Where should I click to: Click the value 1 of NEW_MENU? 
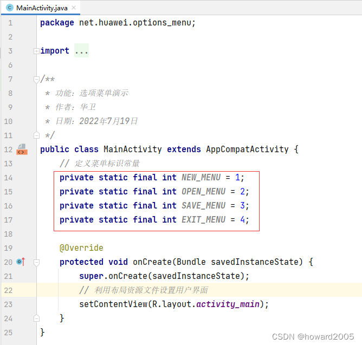point(237,178)
